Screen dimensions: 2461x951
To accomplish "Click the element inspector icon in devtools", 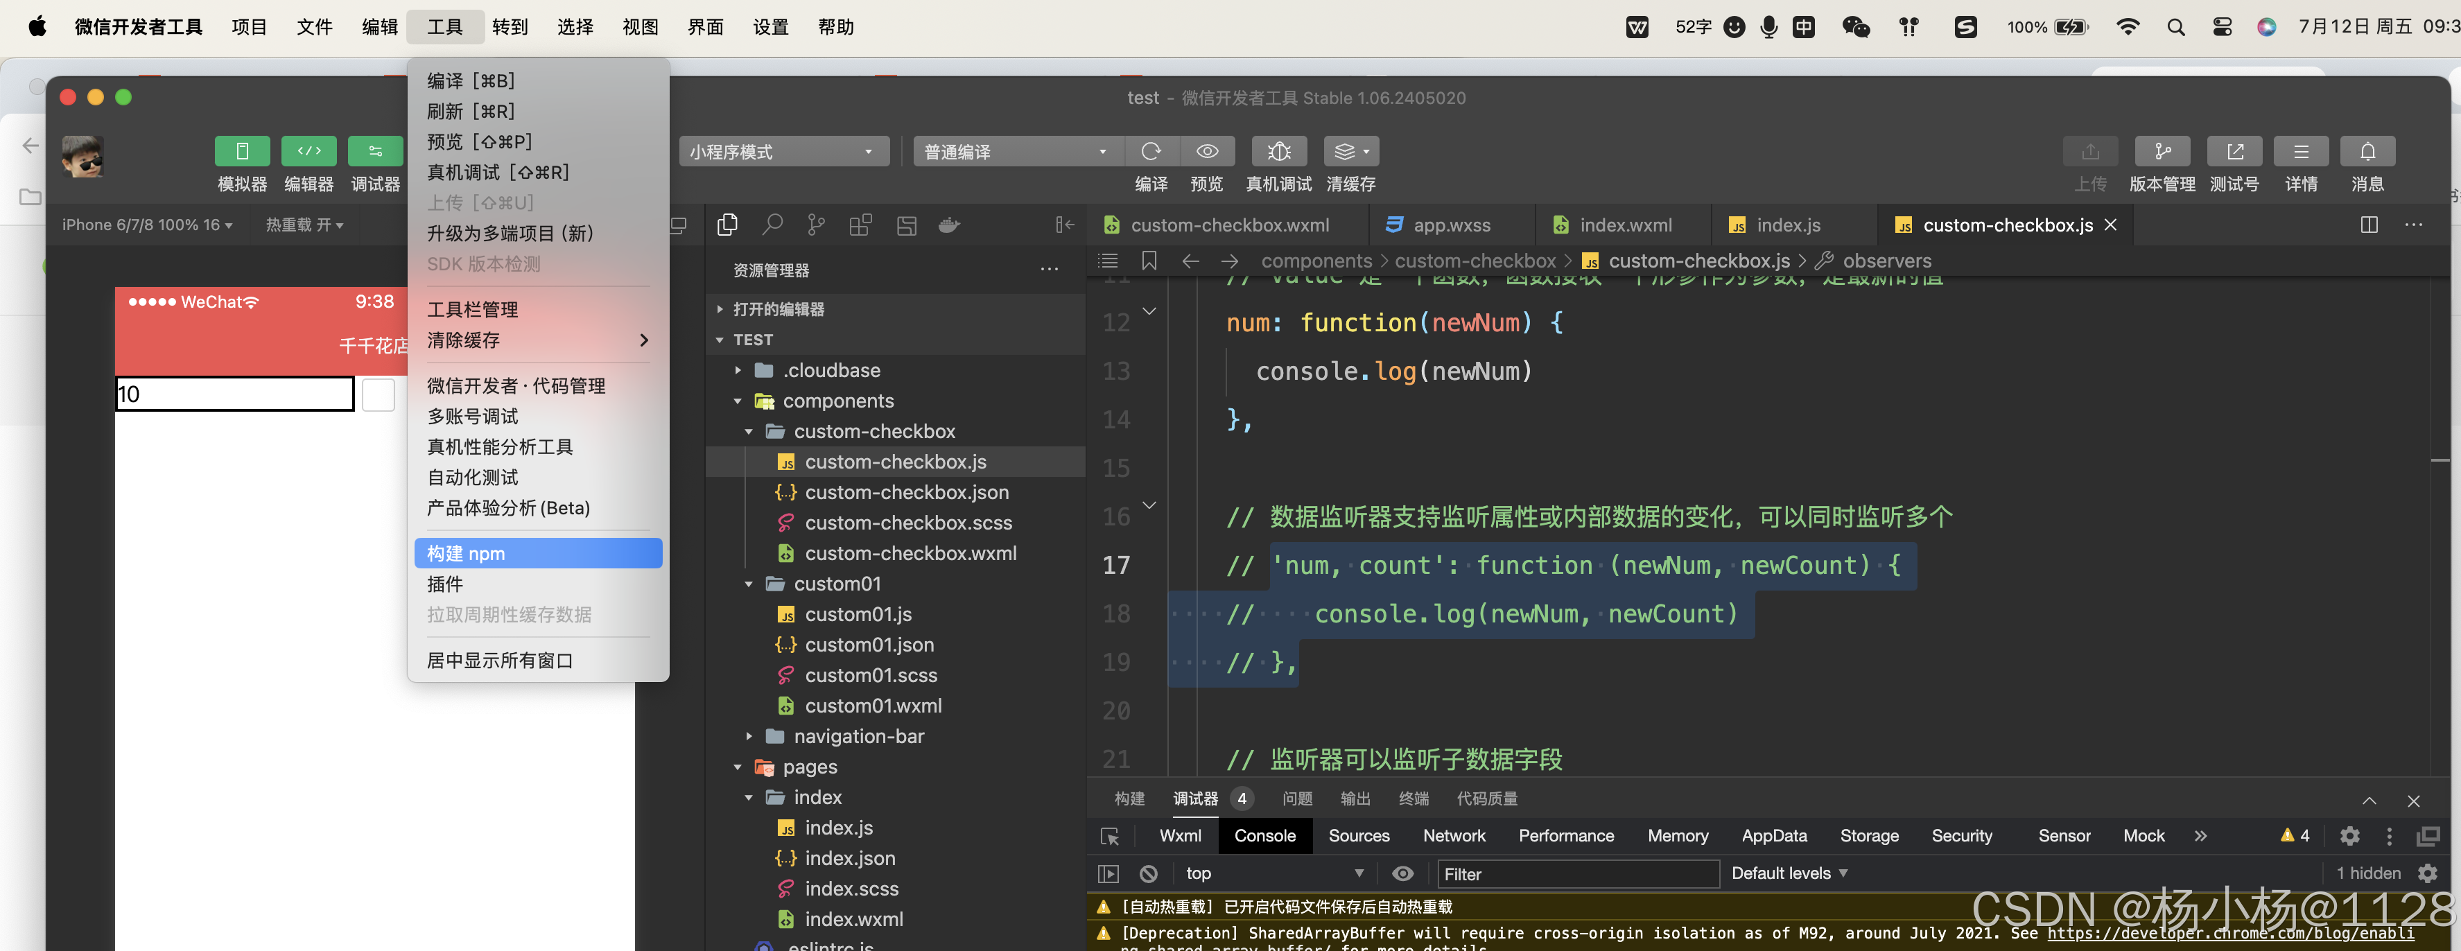I will [x=1109, y=837].
